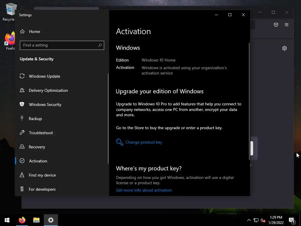The image size is (301, 226).
Task: Click the sidebar navigation scrollbar
Action: pos(108,119)
